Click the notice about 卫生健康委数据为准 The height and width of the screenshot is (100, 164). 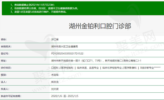44,8
